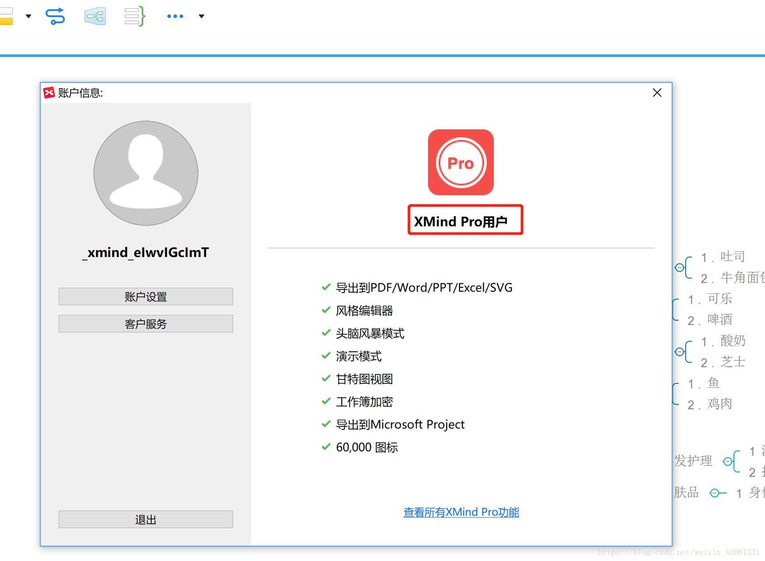This screenshot has width=765, height=561.
Task: Collapse the 发护理 branch toggle
Action: [x=727, y=461]
